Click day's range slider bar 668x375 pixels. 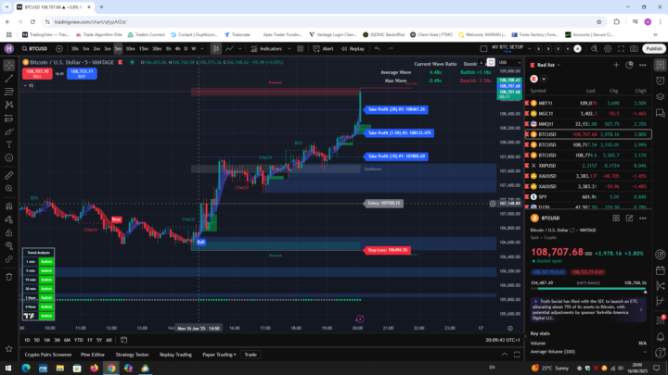588,288
